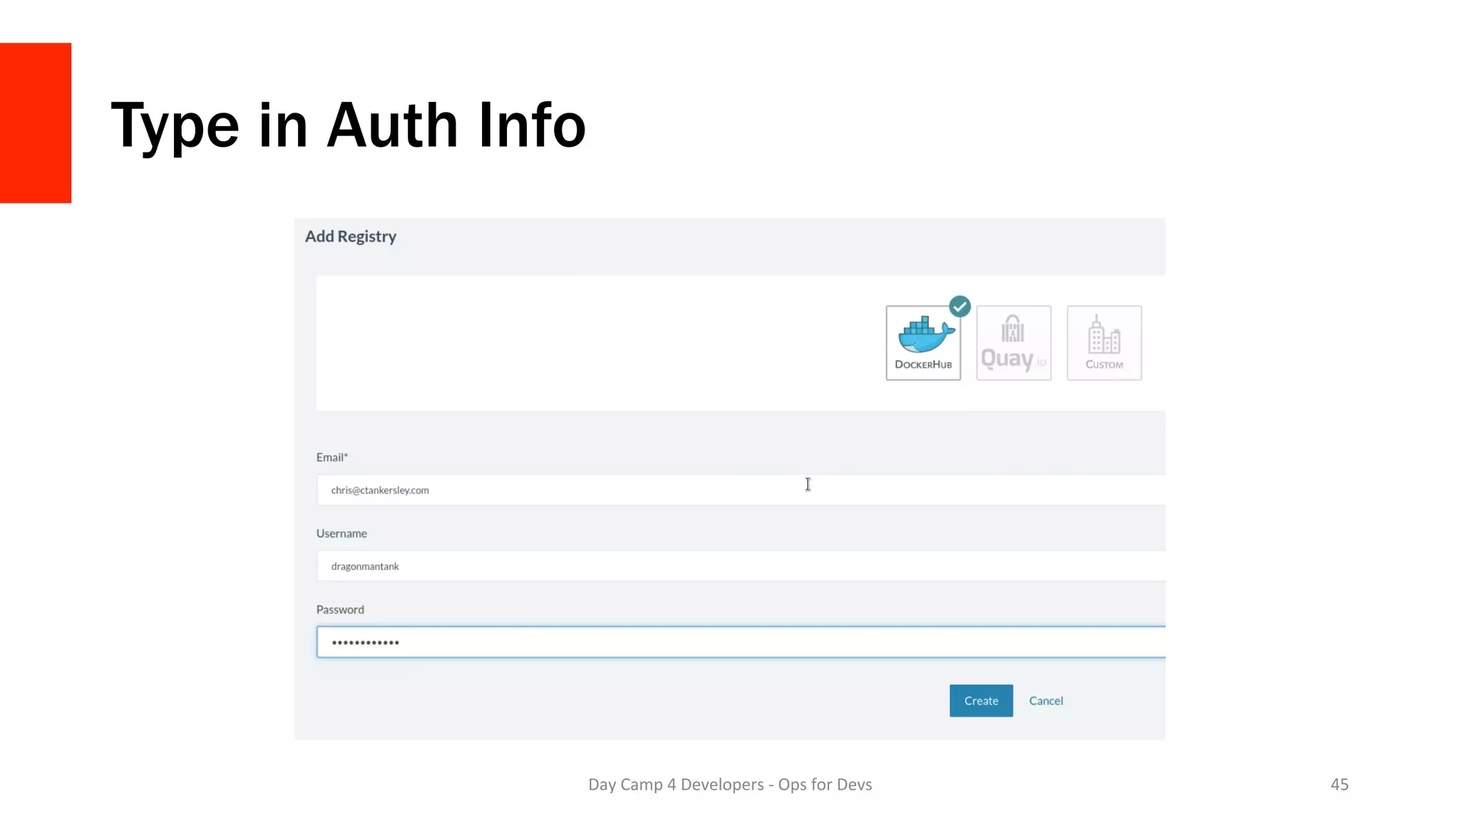
Task: Click the empty white area left of the registry tiles
Action: click(585, 343)
